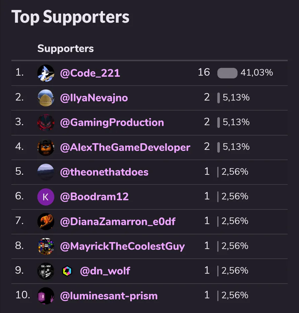Go to @AlexTheGameDeveloper's profile
Viewport: 299px width, 313px height.
point(125,147)
